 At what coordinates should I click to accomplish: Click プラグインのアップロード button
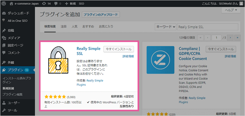coord(101,15)
